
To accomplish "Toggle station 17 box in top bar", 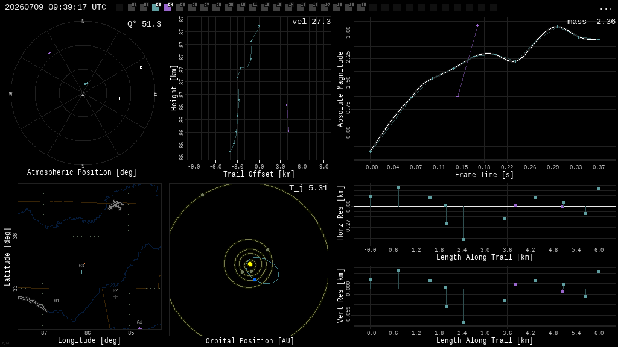I will [x=325, y=7].
